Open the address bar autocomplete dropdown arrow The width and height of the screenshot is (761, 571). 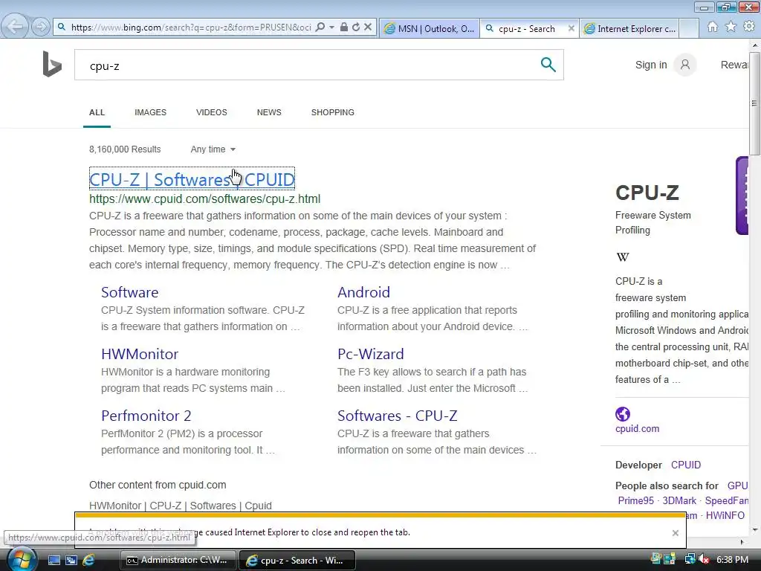point(332,28)
